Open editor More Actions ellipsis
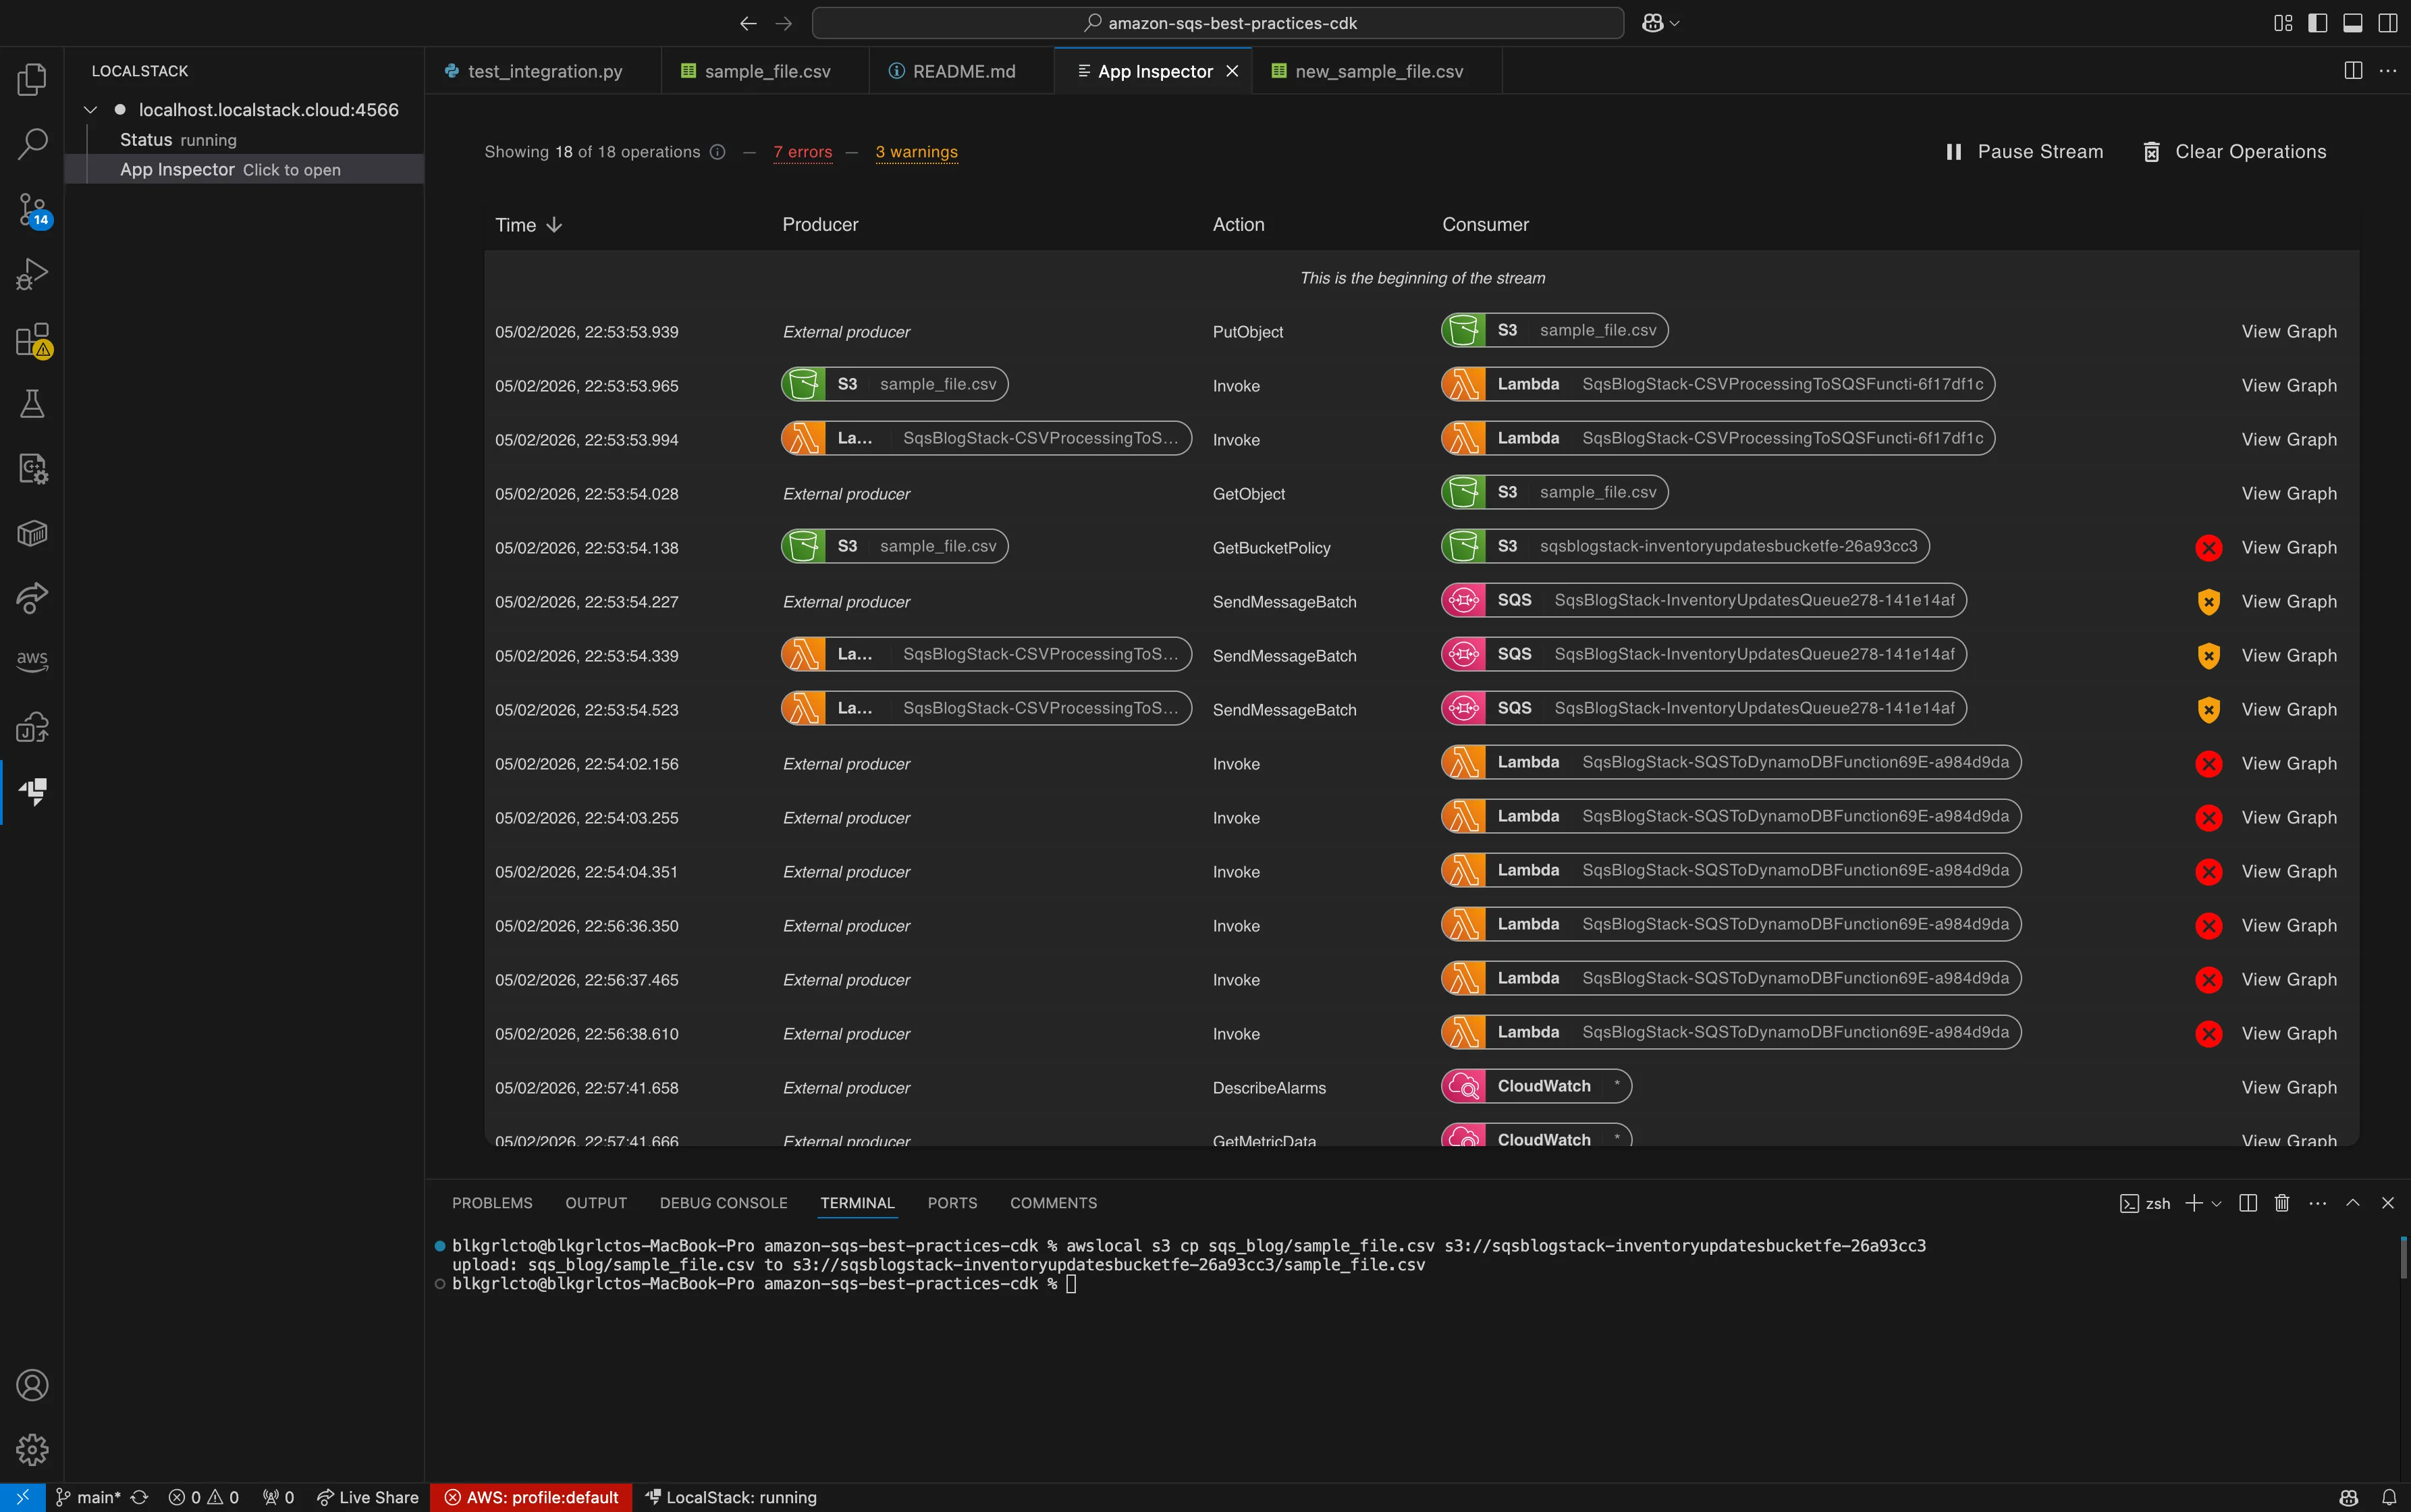Image resolution: width=2411 pixels, height=1512 pixels. [x=2388, y=71]
